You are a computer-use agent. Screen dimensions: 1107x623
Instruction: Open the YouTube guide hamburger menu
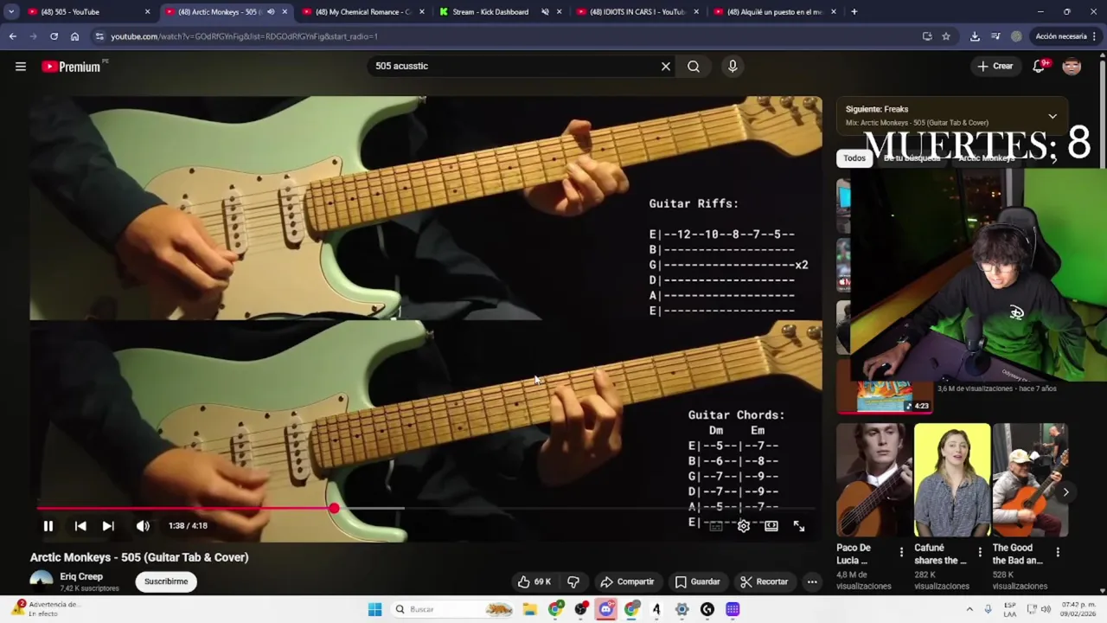click(x=21, y=66)
